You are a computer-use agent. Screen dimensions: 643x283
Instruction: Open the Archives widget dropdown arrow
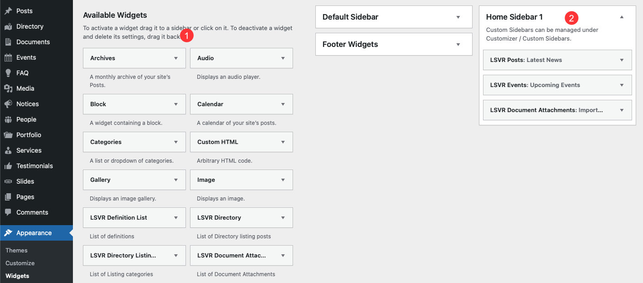(176, 58)
